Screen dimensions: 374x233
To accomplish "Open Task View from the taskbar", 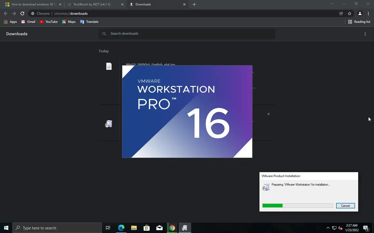I will [108, 228].
